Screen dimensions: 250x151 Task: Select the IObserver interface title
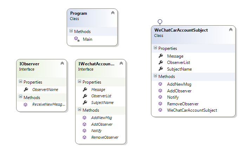[29, 64]
